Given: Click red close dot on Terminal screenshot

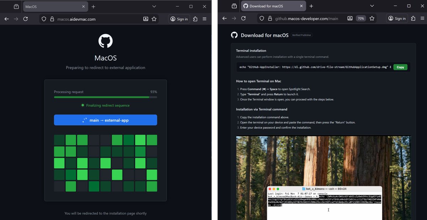Looking at the screenshot, I should tap(270, 189).
